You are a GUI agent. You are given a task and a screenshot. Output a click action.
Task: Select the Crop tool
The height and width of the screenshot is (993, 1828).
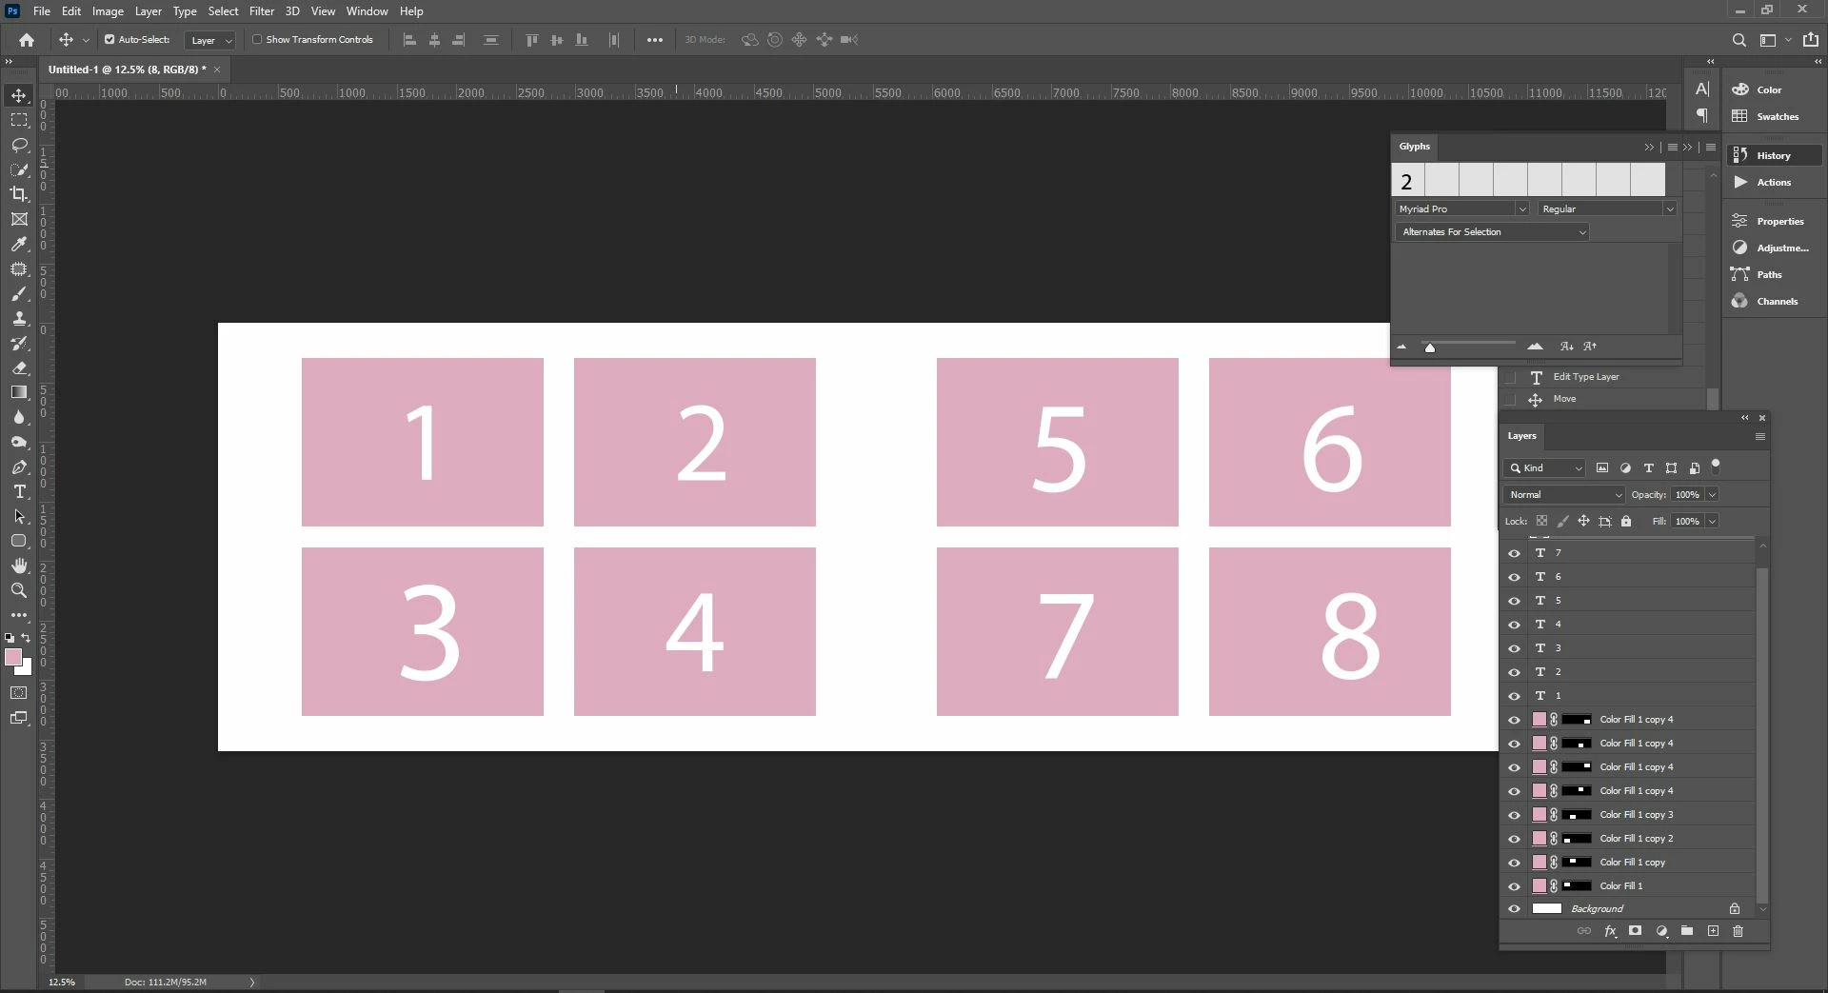19,194
